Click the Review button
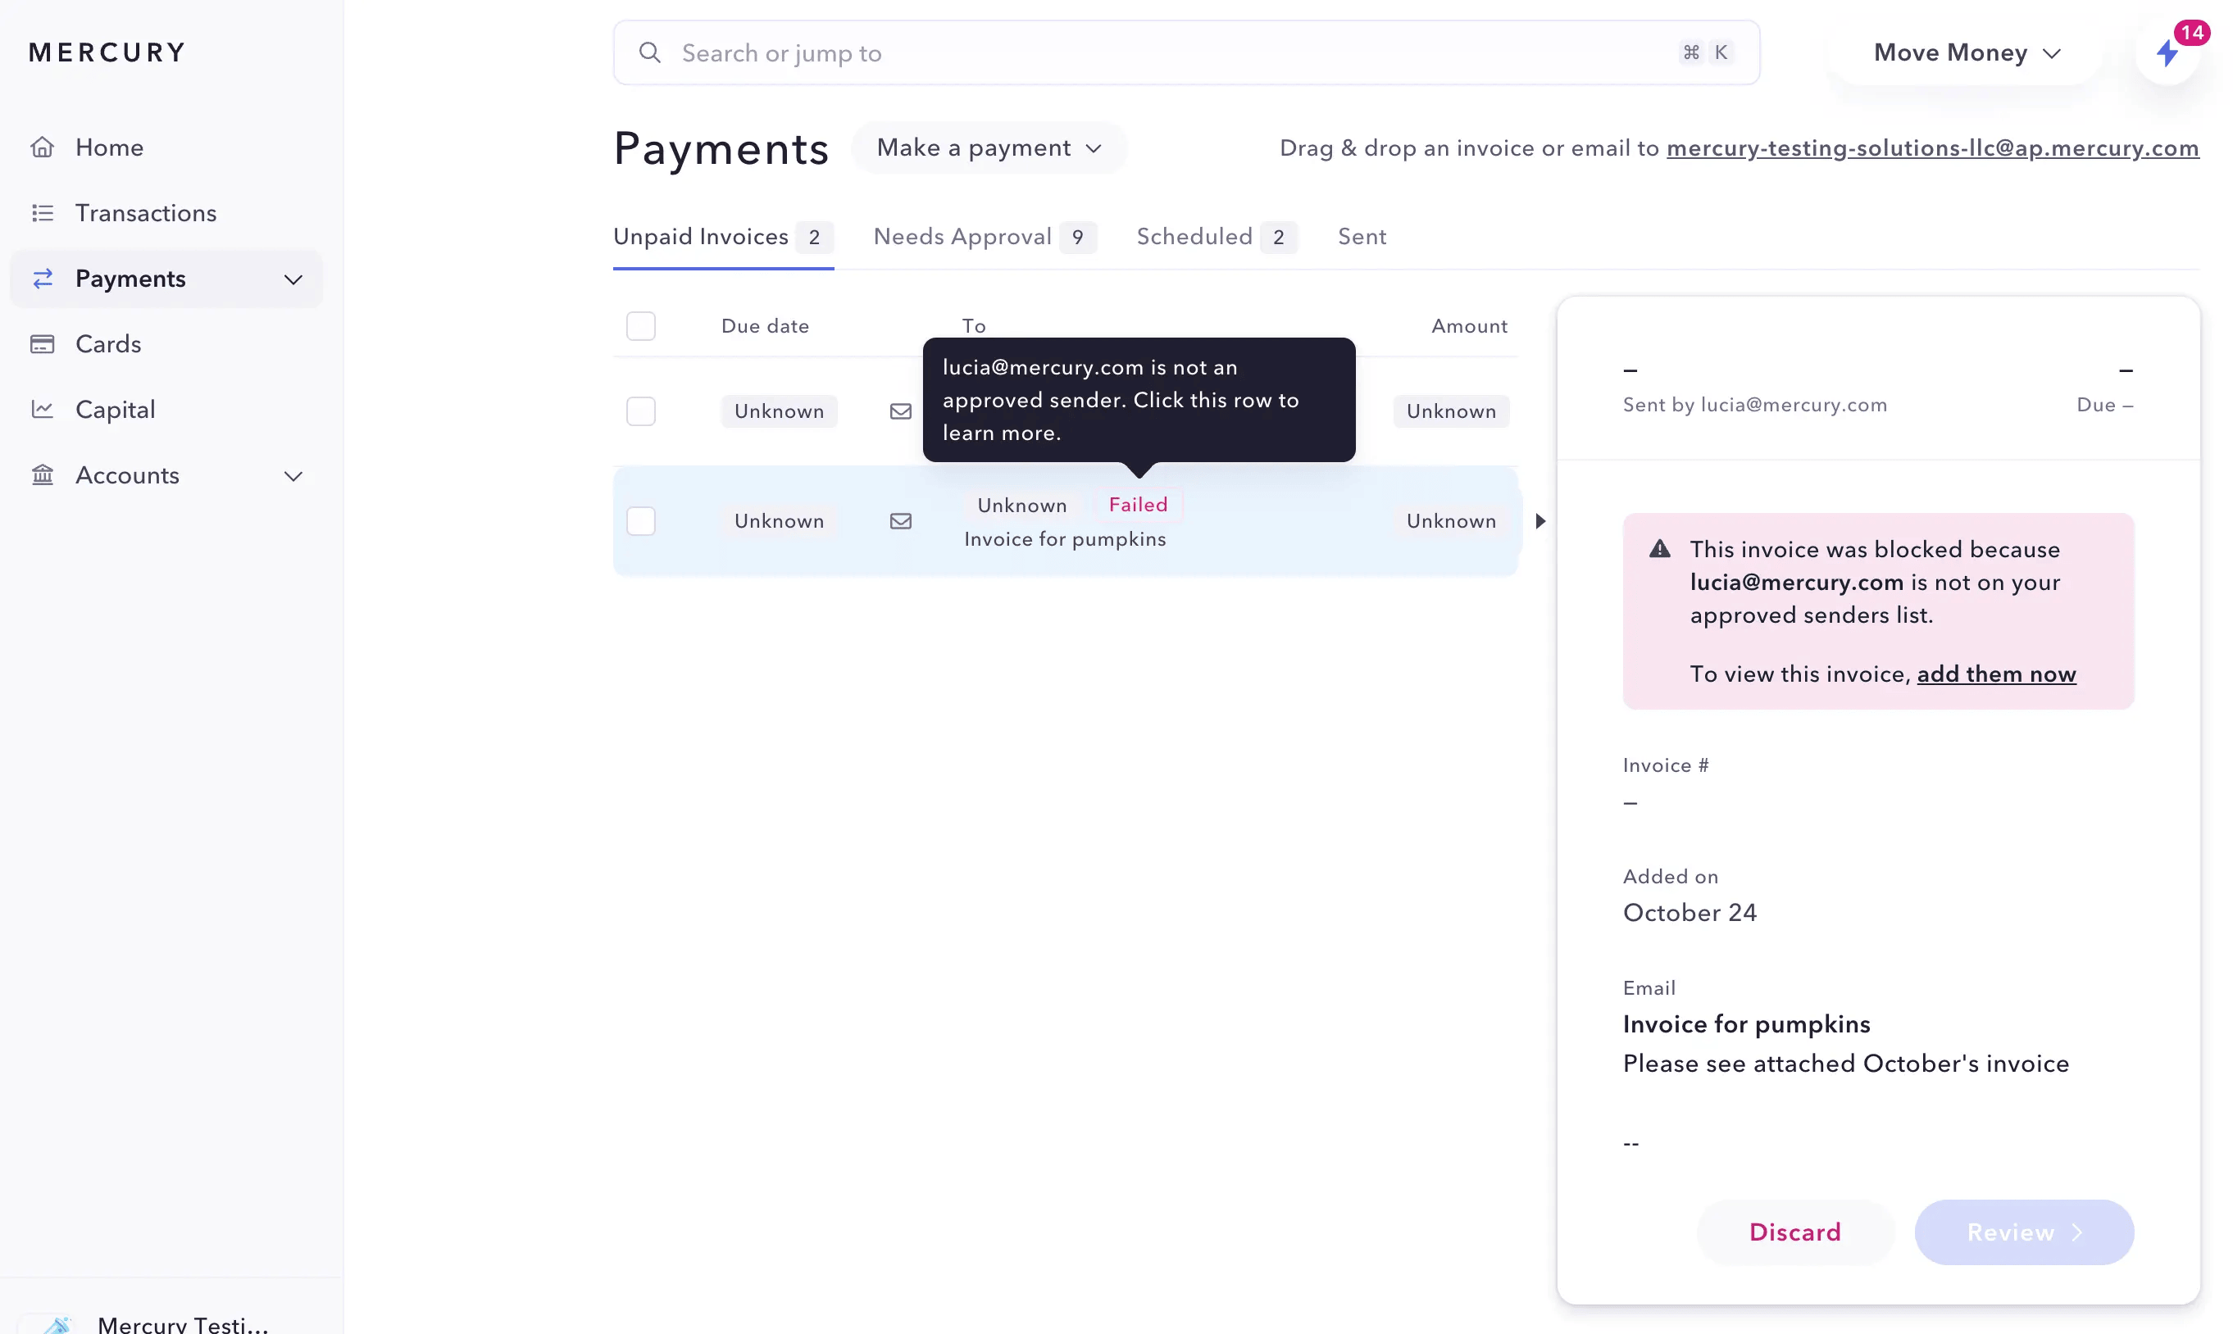 [x=2023, y=1232]
